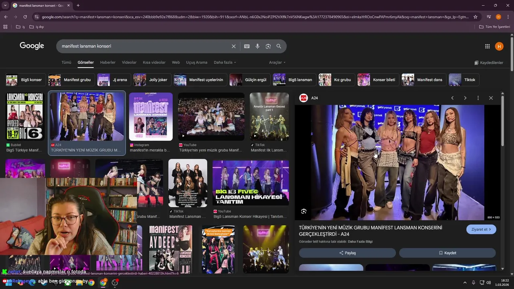The width and height of the screenshot is (514, 289).
Task: Select the 'Manifest uyelerinin' suggestion chip
Action: [200, 80]
